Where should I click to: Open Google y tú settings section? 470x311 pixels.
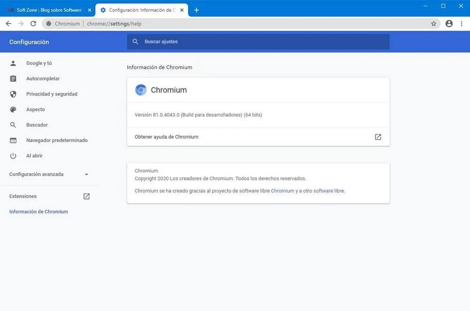[x=39, y=63]
